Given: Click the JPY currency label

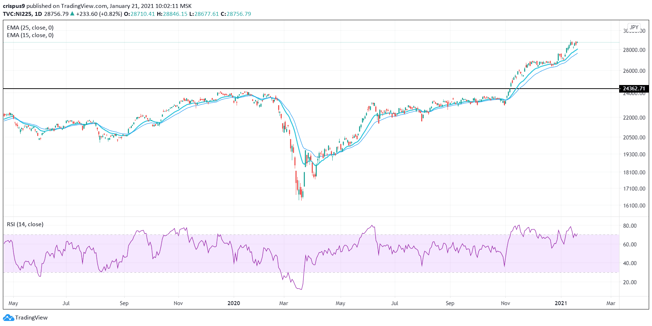Looking at the screenshot, I should [x=634, y=27].
